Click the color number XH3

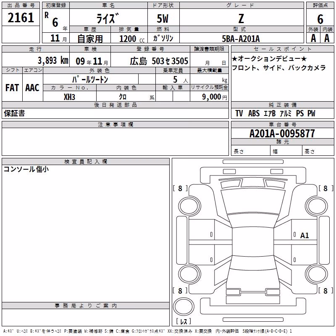tap(69, 97)
